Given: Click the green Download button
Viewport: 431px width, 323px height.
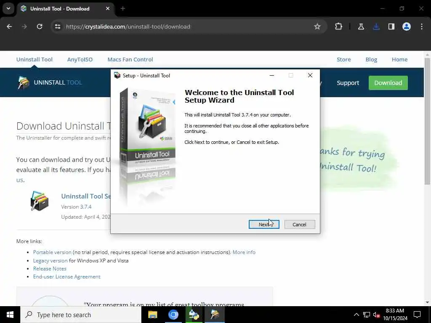Looking at the screenshot, I should [x=388, y=83].
